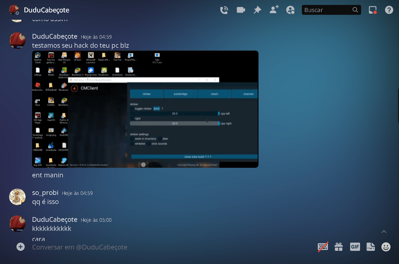Click the "Hoje às 04:59" timestamp beside DuduCabeçote
This screenshot has height=264, width=399.
(96, 37)
